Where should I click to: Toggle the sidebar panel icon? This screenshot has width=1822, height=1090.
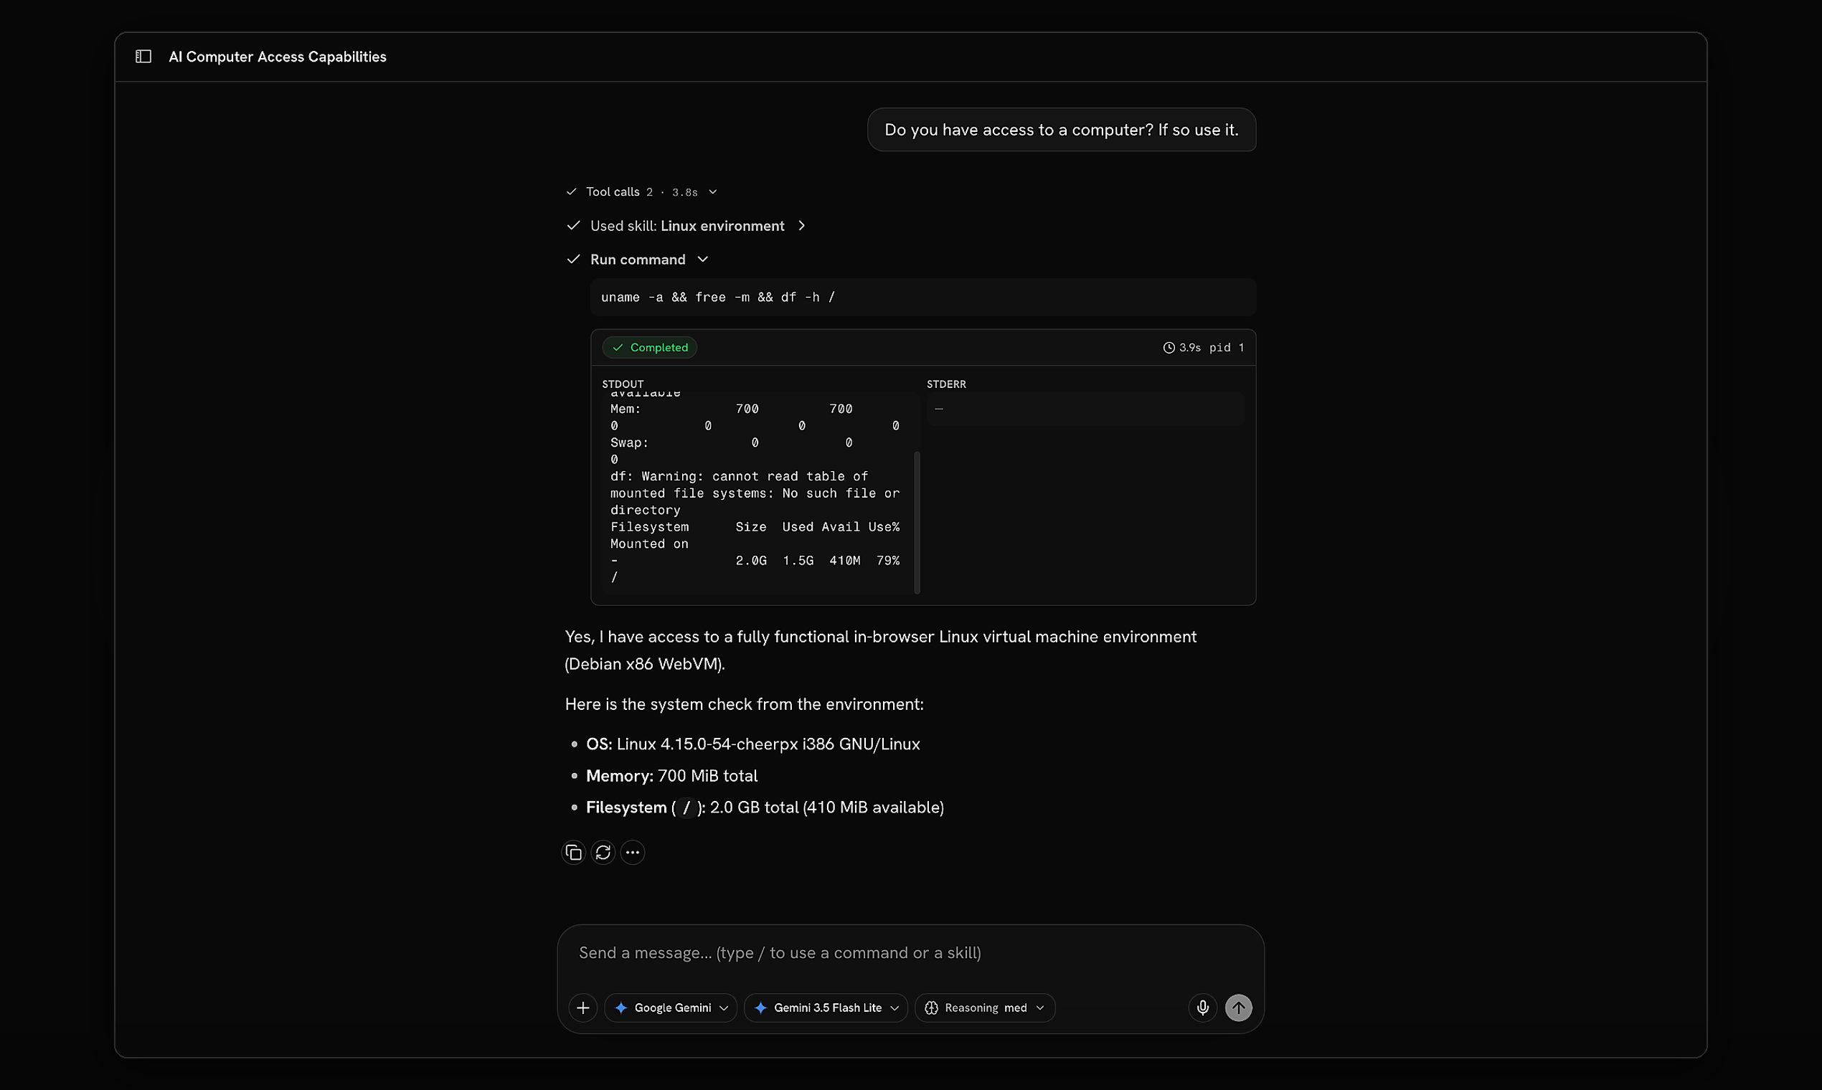coord(143,57)
